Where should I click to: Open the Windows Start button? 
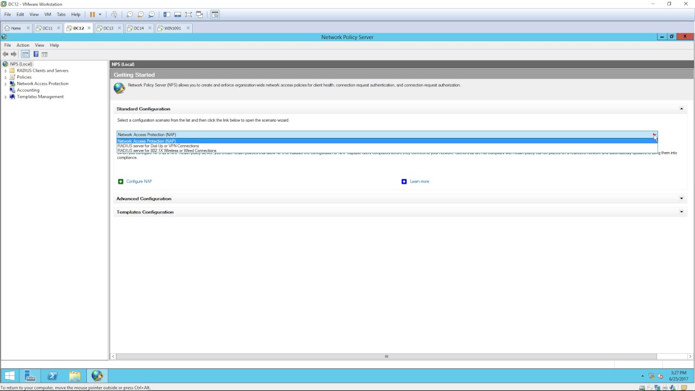coord(9,376)
